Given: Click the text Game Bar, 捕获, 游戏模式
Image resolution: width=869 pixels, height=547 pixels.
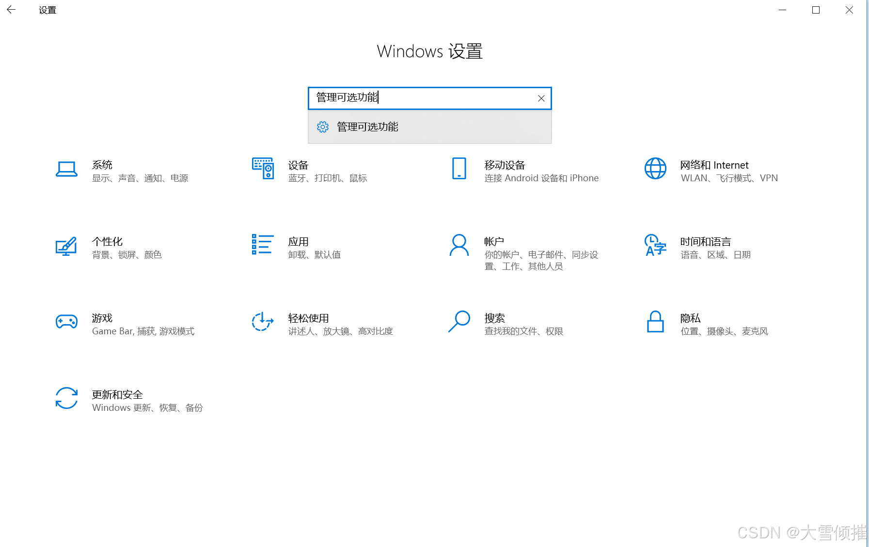Looking at the screenshot, I should click(143, 331).
